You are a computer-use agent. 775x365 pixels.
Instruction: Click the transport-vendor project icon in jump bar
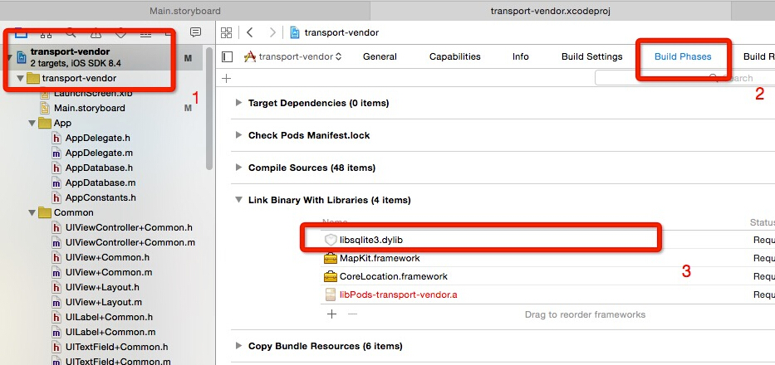(295, 32)
